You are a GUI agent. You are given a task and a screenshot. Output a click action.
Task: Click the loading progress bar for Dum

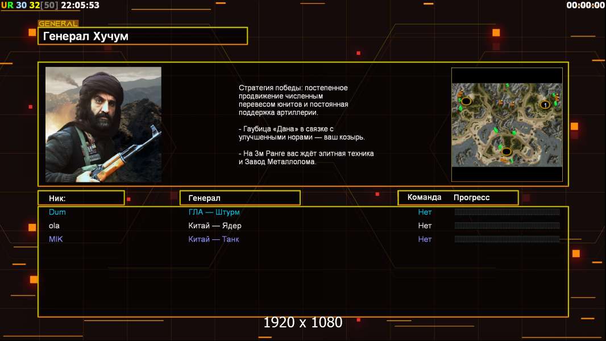pos(507,211)
